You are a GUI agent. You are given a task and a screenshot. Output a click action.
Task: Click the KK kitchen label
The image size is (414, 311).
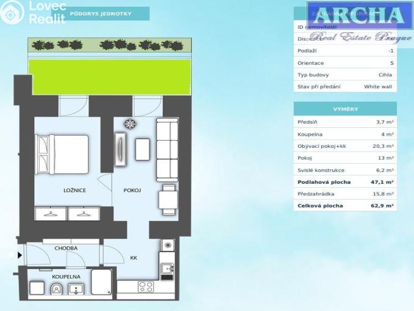pyautogui.click(x=134, y=258)
